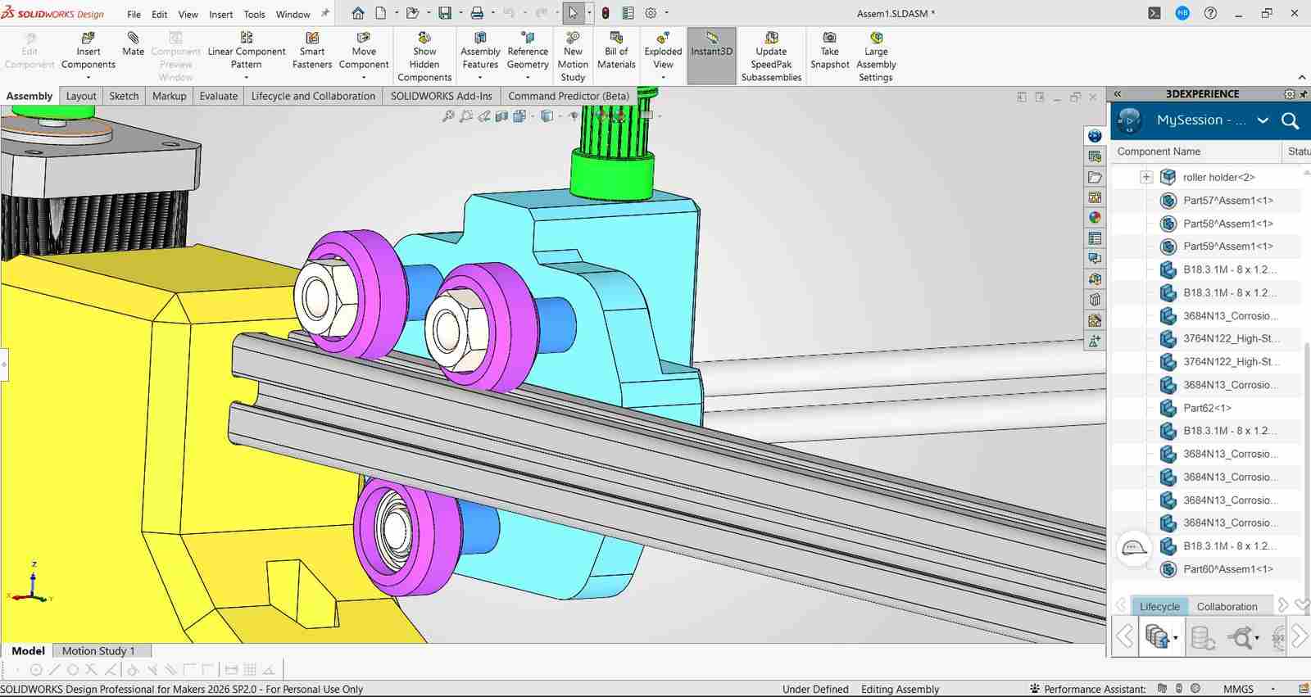Click Exploded View tool
The height and width of the screenshot is (697, 1311).
(x=663, y=51)
